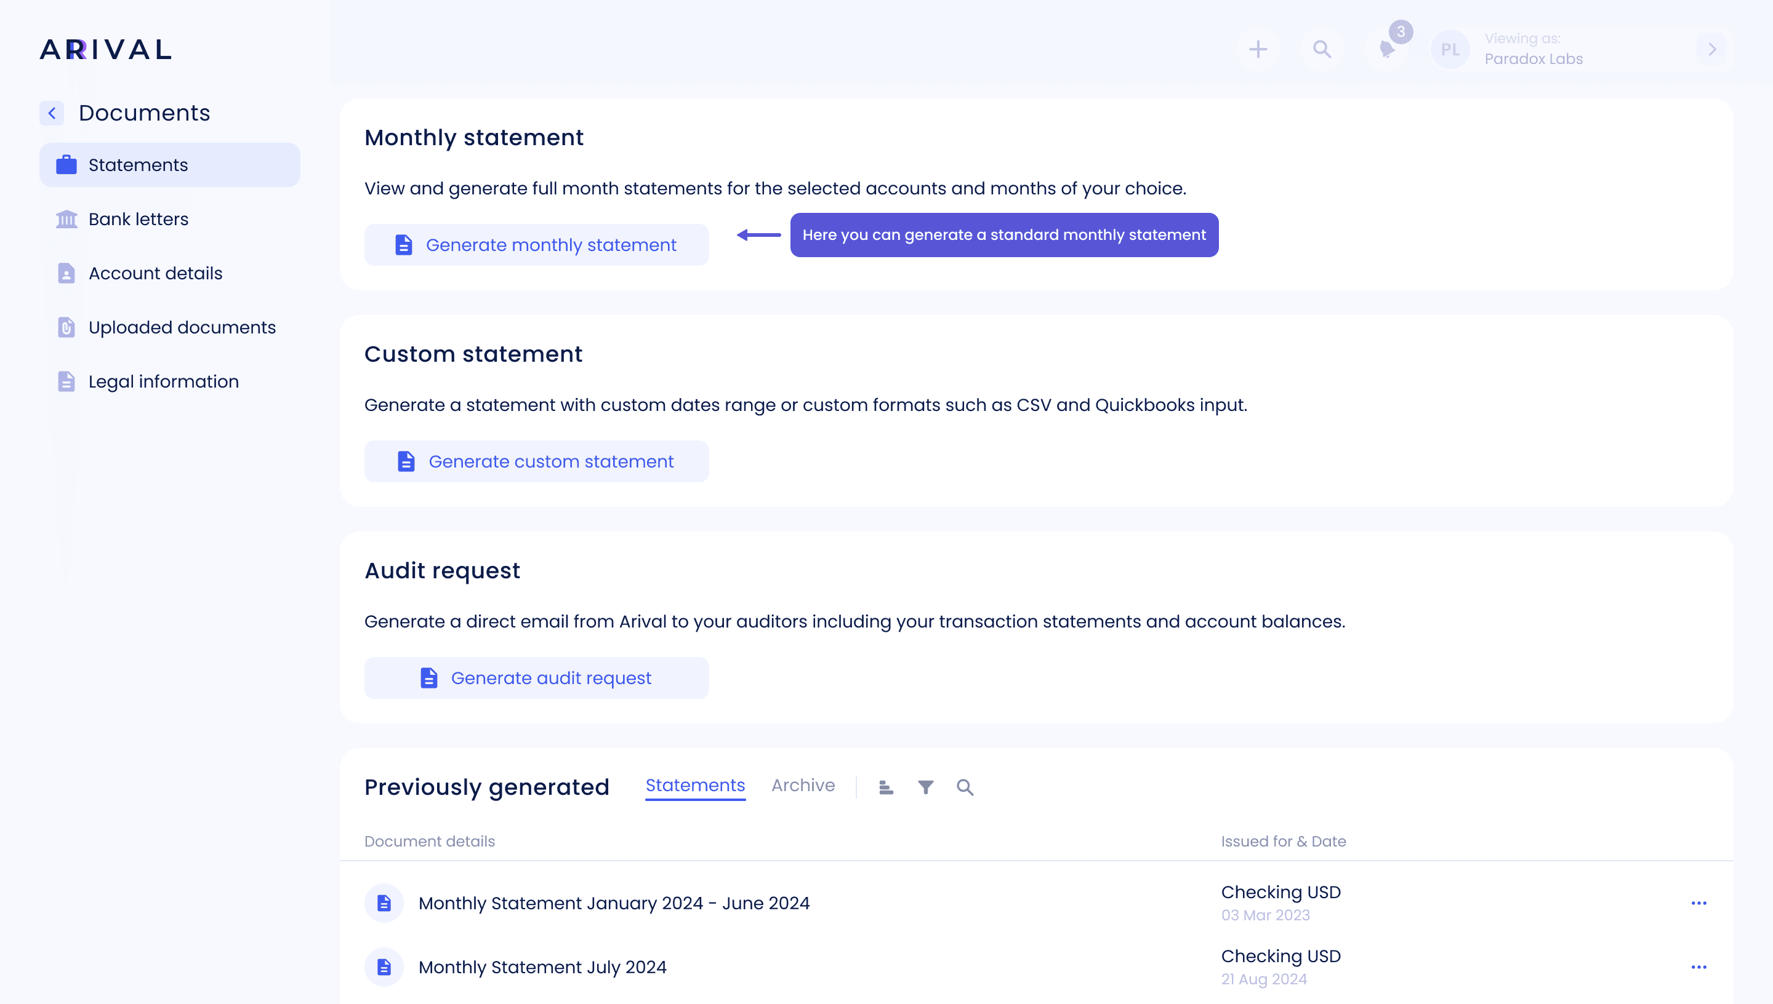Click the Arival logo

(x=105, y=49)
